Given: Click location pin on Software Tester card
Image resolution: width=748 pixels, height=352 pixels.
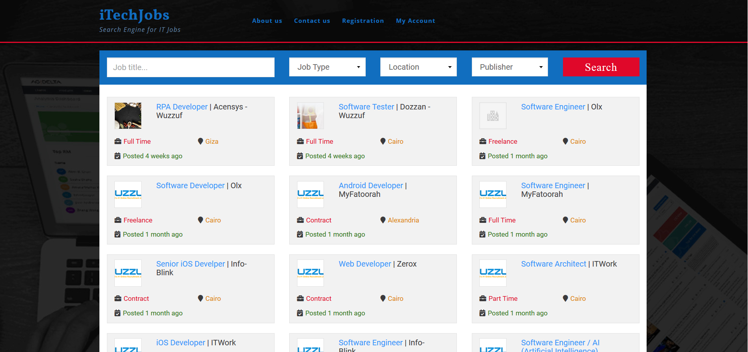Looking at the screenshot, I should (383, 141).
